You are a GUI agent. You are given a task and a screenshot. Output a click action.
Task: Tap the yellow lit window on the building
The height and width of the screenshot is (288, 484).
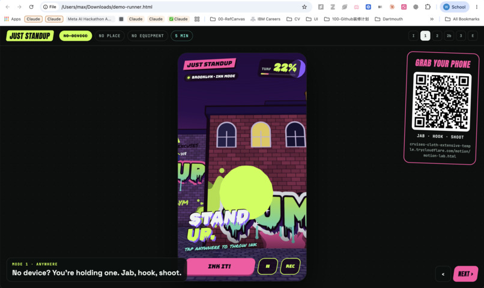tap(261, 134)
